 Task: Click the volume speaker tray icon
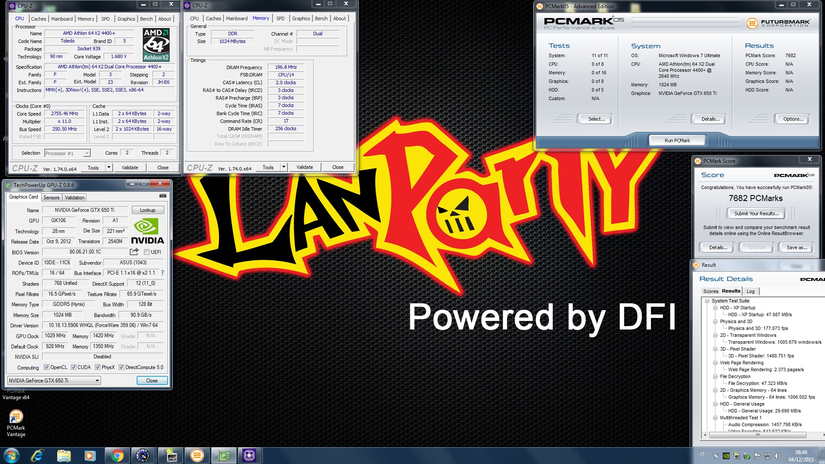[x=777, y=456]
